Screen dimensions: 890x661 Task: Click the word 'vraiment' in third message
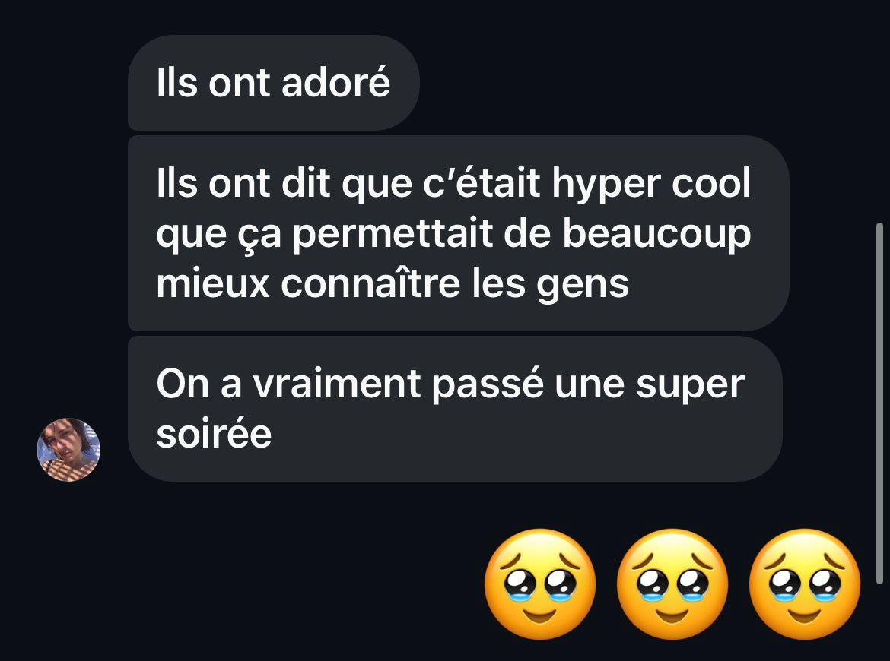336,384
